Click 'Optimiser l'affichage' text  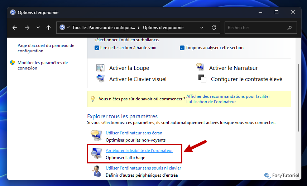[125, 158]
